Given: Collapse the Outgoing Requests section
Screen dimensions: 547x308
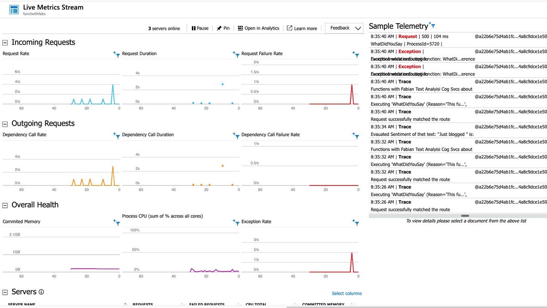Looking at the screenshot, I should coord(5,123).
